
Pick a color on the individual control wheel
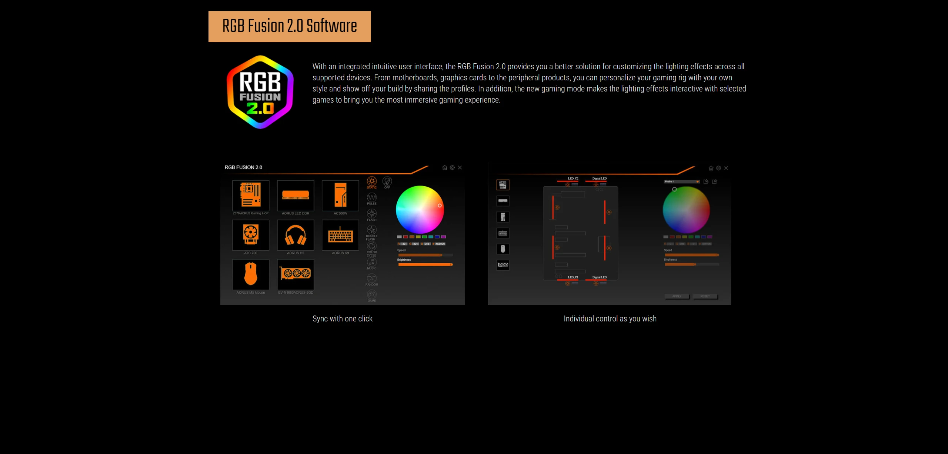(686, 210)
